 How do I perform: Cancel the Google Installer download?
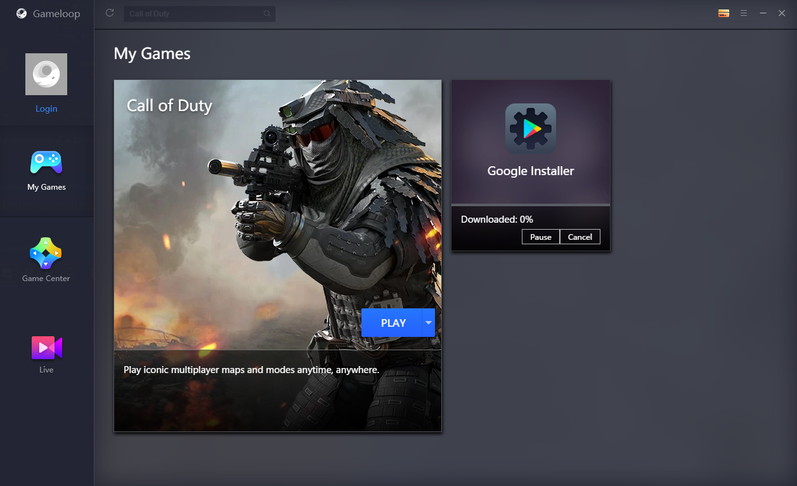tap(580, 237)
